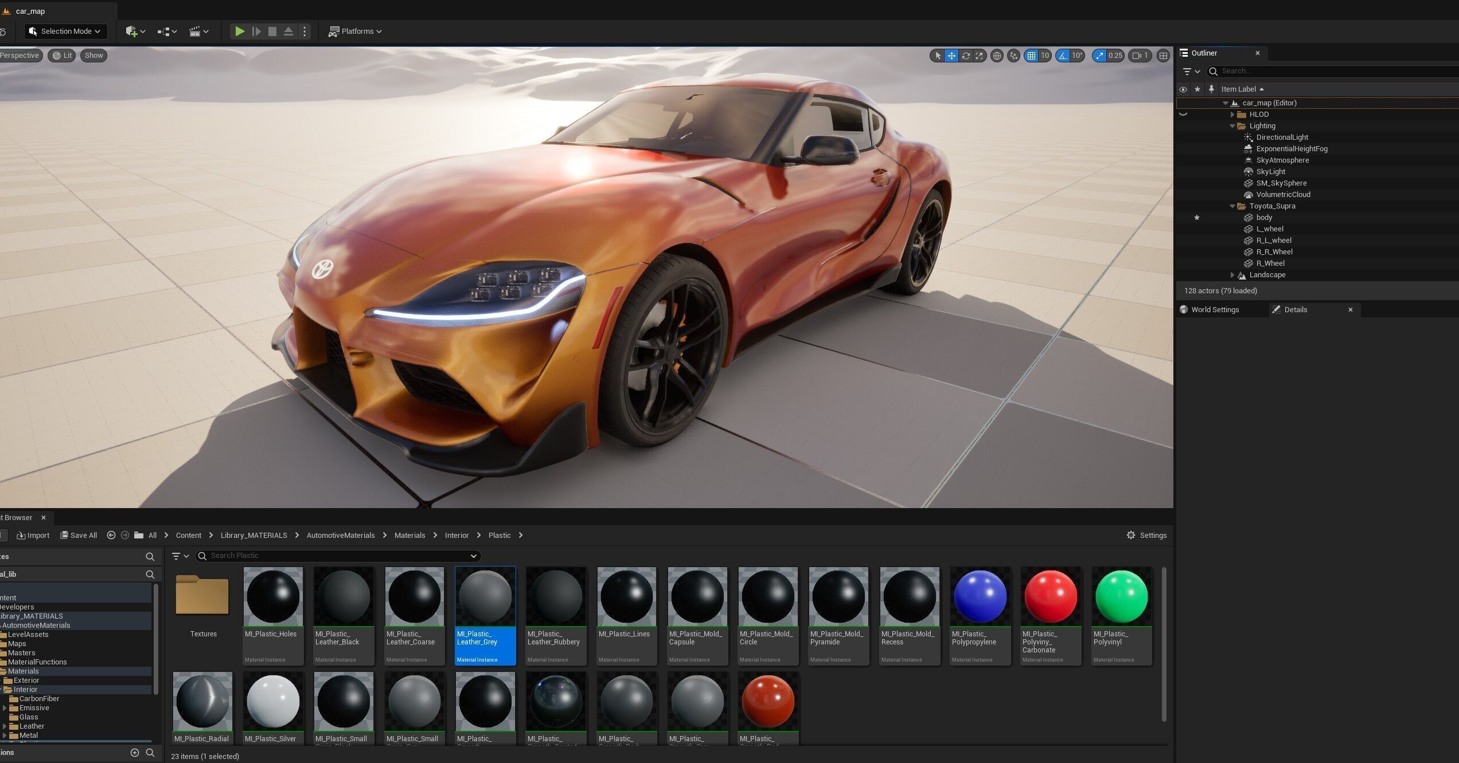The height and width of the screenshot is (763, 1459).
Task: Switch to the World Settings tab
Action: point(1215,310)
